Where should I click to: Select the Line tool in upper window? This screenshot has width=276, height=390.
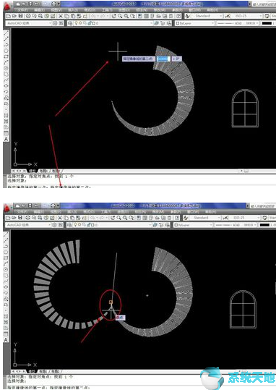tap(7, 33)
